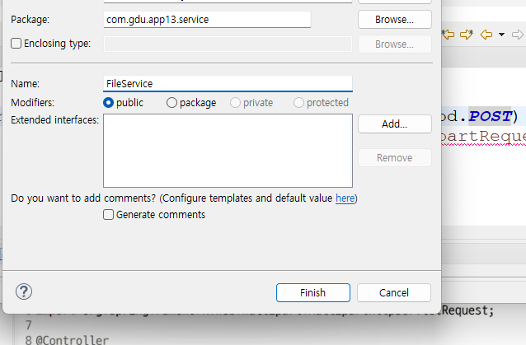Click the Finish button
This screenshot has height=345, width=526.
313,293
